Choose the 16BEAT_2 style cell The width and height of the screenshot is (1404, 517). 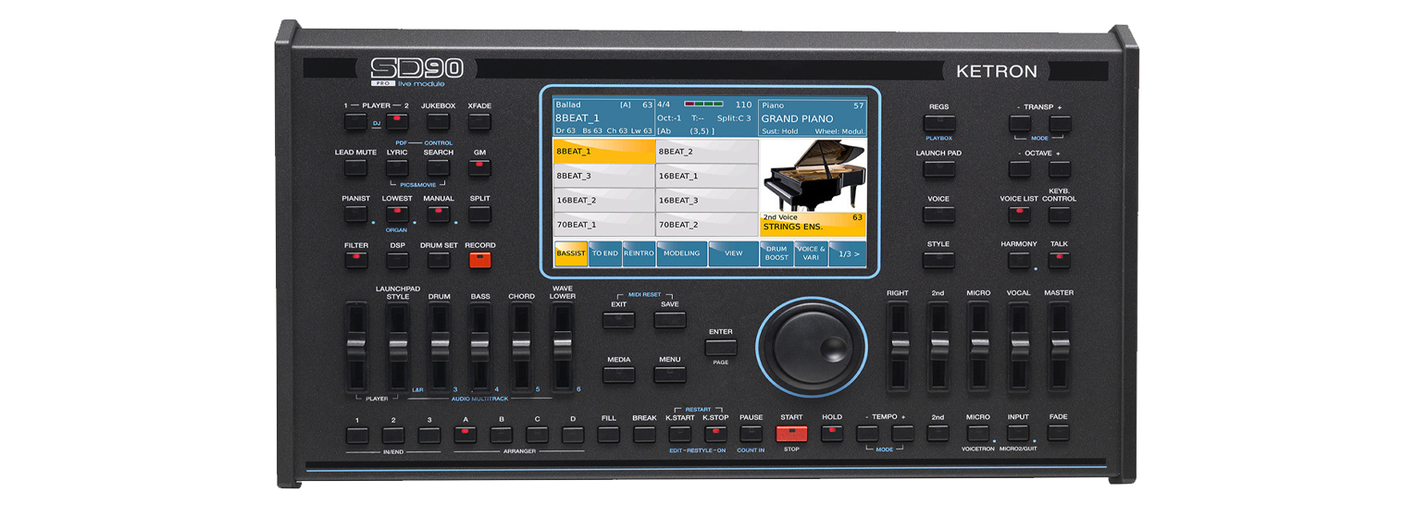[603, 201]
